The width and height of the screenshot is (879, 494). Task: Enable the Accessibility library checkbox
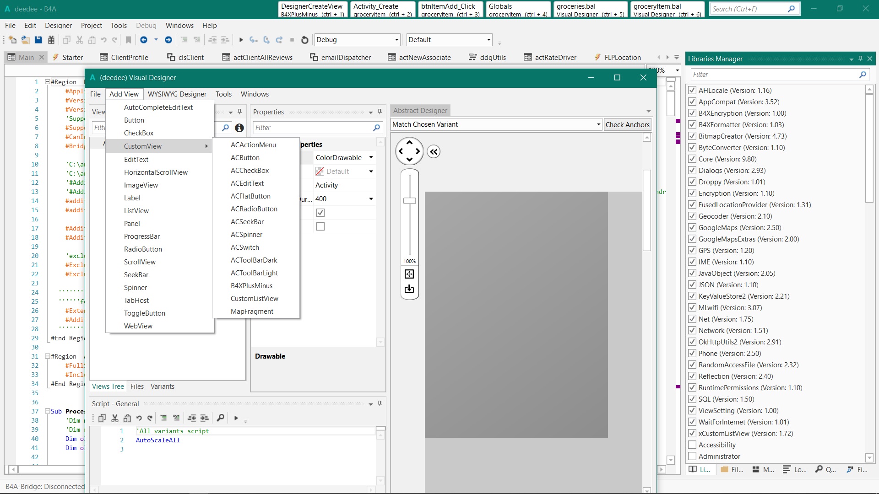click(x=692, y=445)
